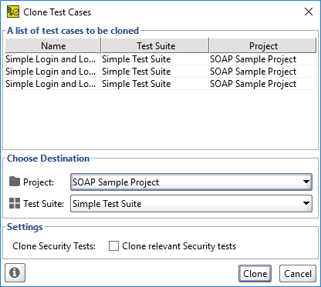Screen dimensions: 321x287
Task: Click the Clone button
Action: (x=255, y=274)
